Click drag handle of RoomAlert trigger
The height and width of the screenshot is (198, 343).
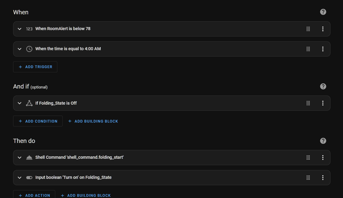308,29
